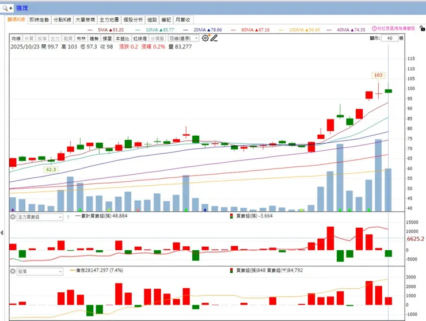
Task: Click the pink 粉紅色區塊 notice text
Action: tap(396, 29)
